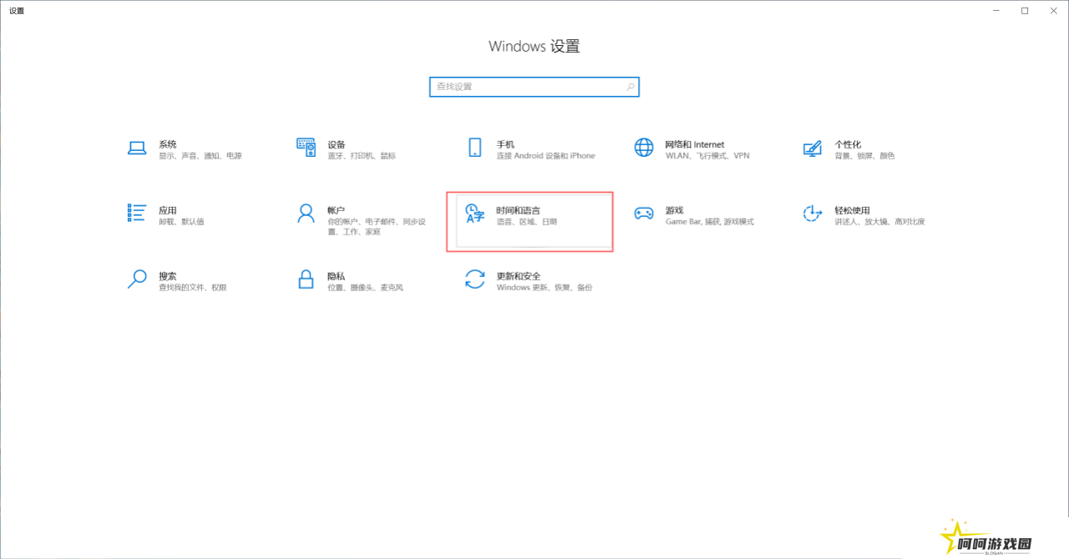Focus the 查找设置 search field
The image size is (1069, 559).
click(x=534, y=87)
